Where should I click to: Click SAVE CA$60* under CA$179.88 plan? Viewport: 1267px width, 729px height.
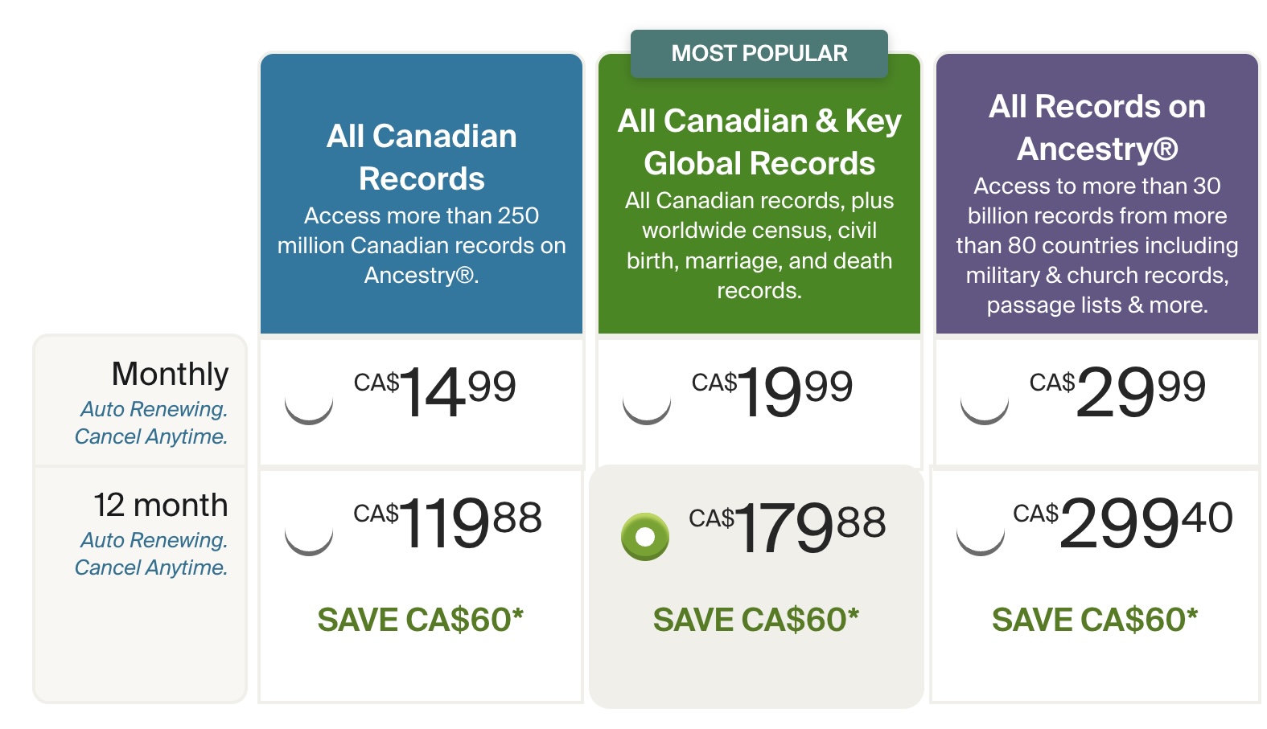(x=756, y=620)
